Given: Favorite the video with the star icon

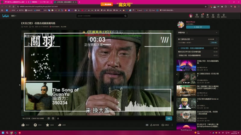Looking at the screenshot, I should click(x=48, y=125).
